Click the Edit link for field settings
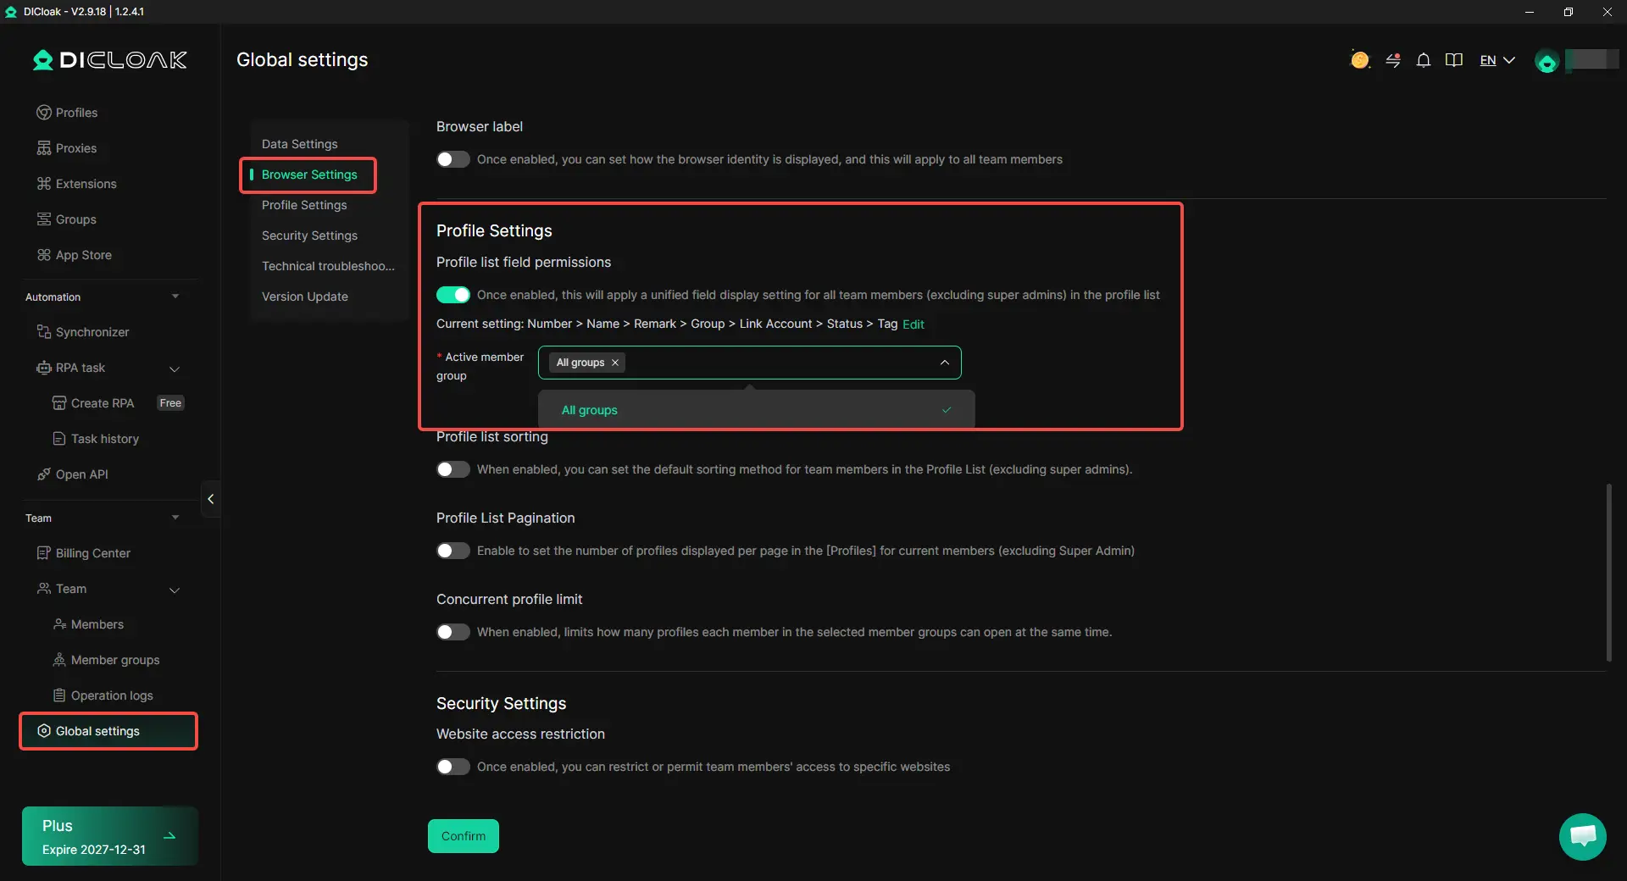The image size is (1627, 881). coord(913,324)
